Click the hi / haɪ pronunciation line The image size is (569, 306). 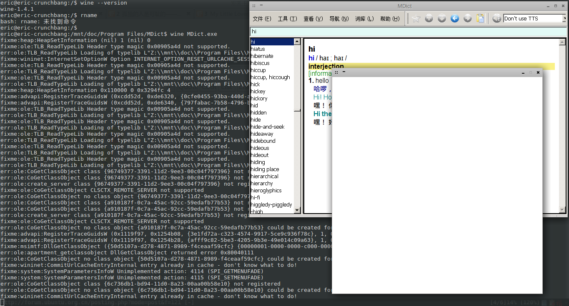pyautogui.click(x=328, y=58)
